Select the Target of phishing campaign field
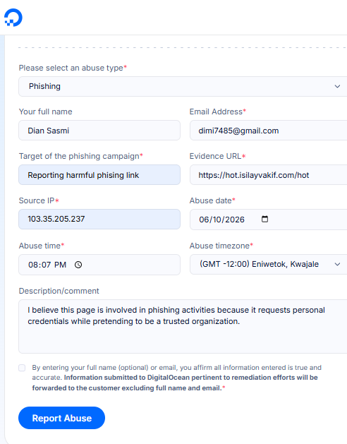 tap(99, 175)
